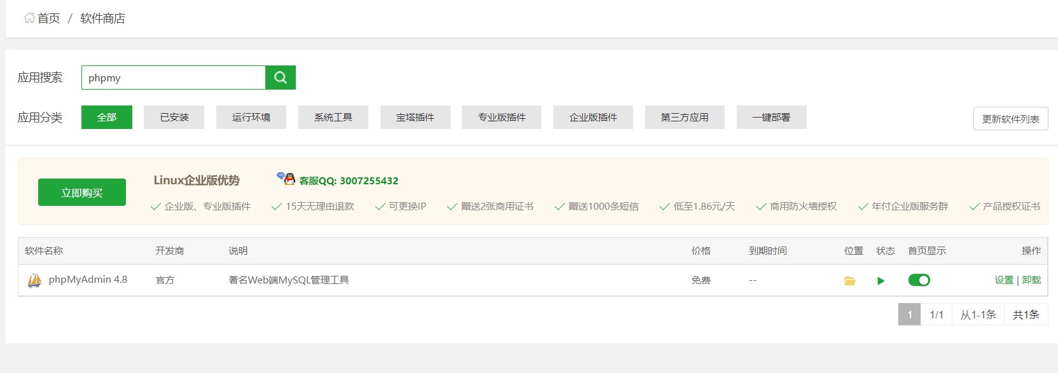Open the phpMyAdmin folder location icon

pyautogui.click(x=849, y=281)
